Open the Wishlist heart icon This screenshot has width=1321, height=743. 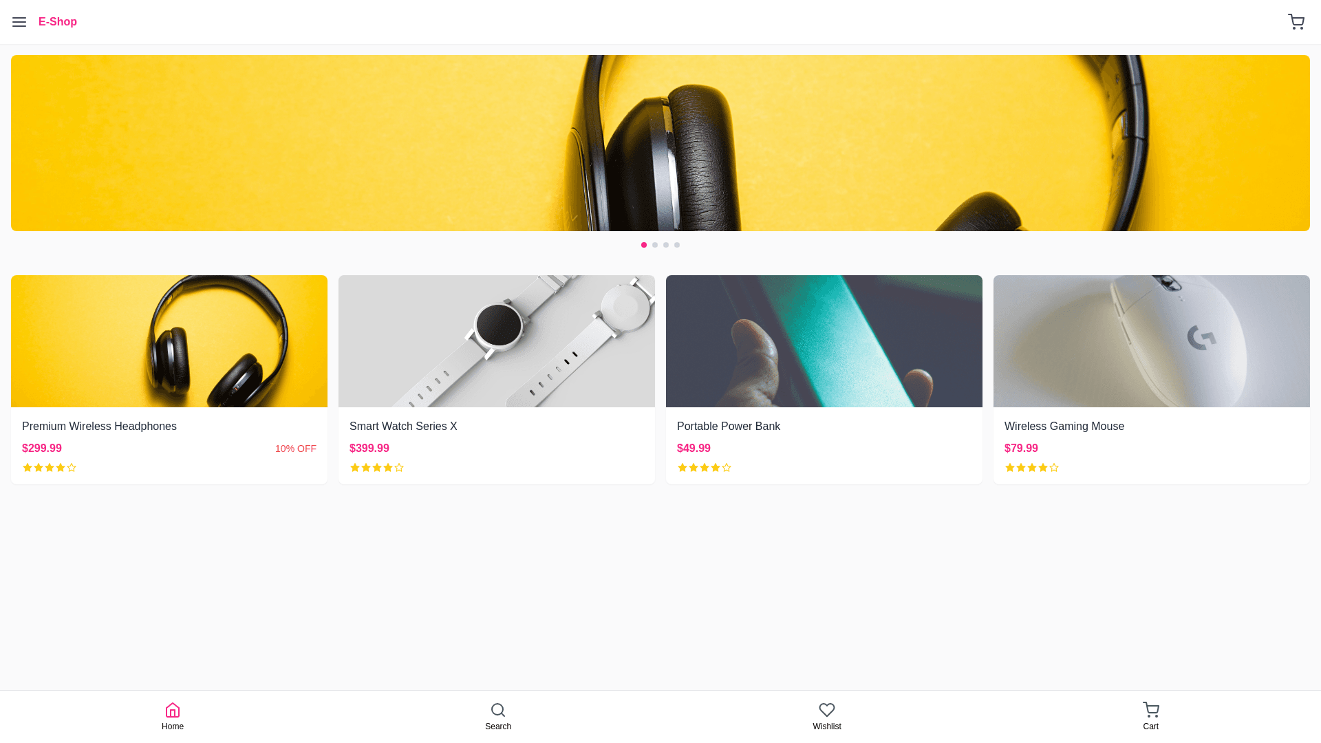tap(827, 710)
